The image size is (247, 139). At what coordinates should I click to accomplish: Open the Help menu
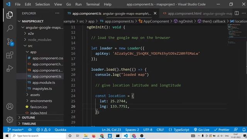pyautogui.click(x=107, y=4)
